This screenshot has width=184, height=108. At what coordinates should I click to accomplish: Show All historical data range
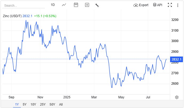pos(61,105)
